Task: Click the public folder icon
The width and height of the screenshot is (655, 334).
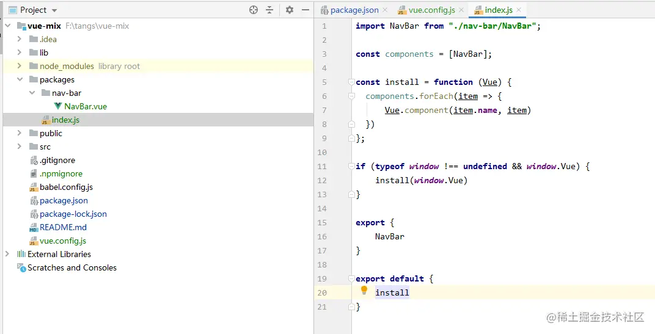Action: click(x=34, y=133)
